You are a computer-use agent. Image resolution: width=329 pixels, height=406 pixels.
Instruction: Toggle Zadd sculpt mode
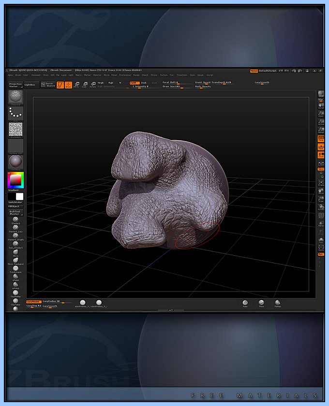[x=135, y=83]
